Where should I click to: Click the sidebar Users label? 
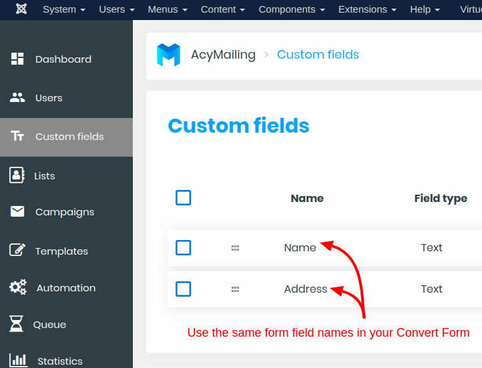click(x=49, y=98)
